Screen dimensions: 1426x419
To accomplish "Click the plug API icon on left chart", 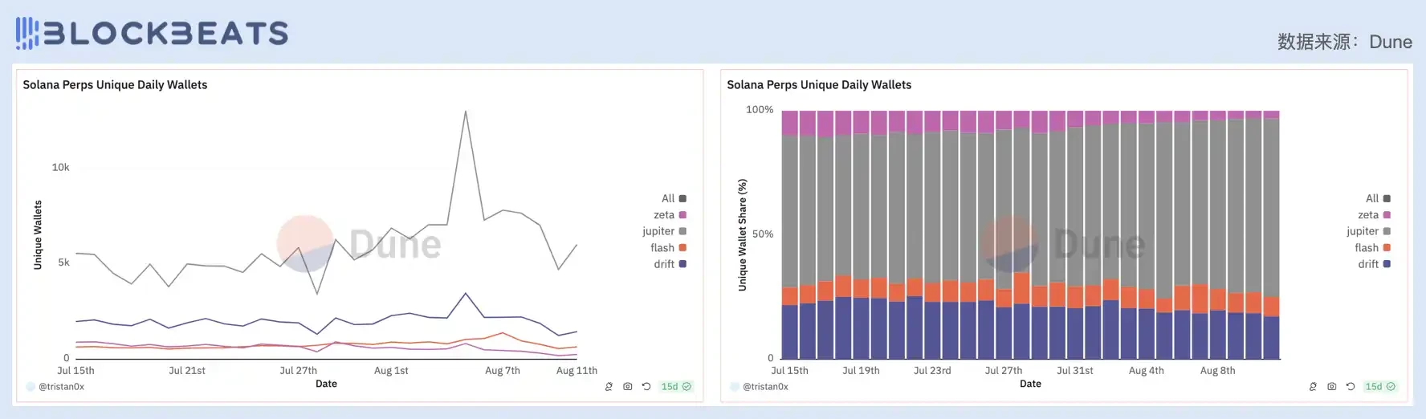I will pos(609,386).
